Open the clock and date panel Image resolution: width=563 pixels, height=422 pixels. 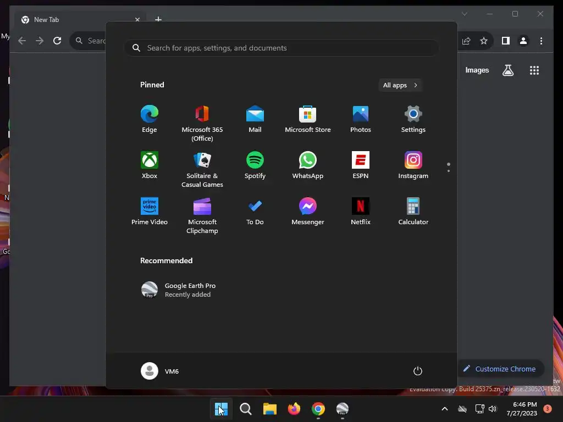[522, 409]
